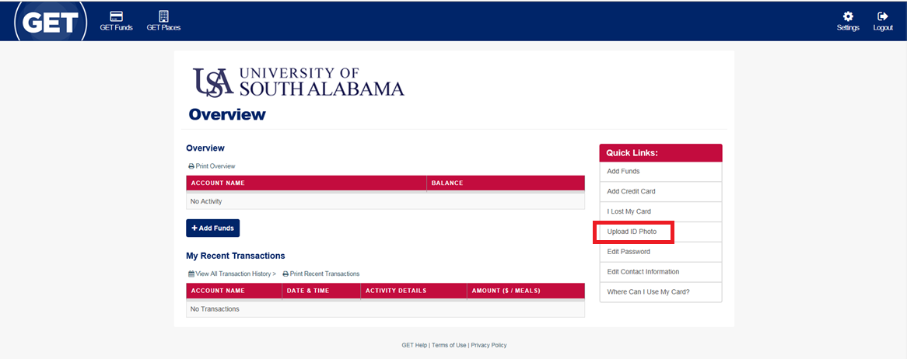Click ACCOUNT NAME header in Overview table
The width and height of the screenshot is (907, 359).
tap(306, 183)
